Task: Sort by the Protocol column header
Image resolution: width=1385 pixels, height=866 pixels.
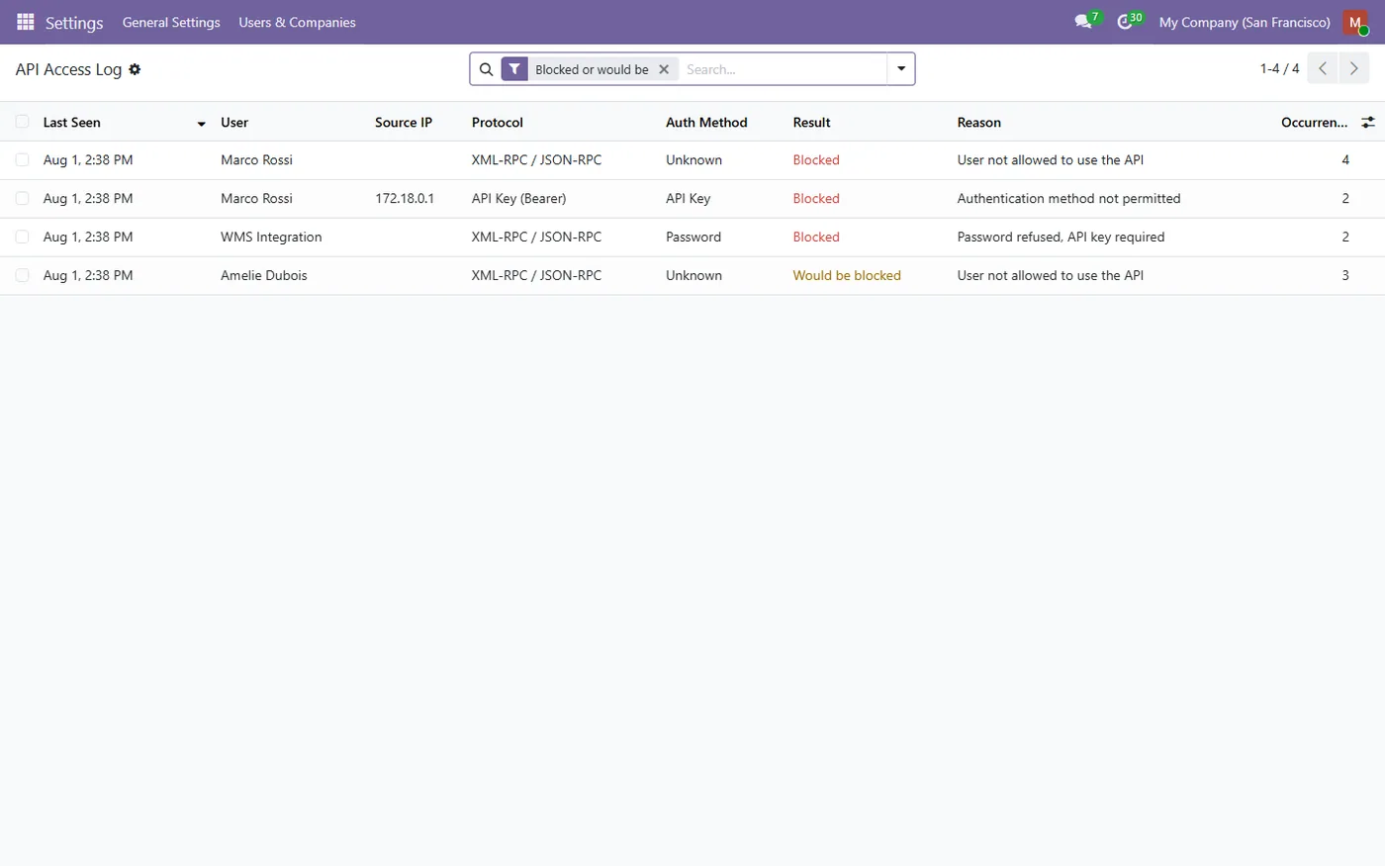Action: pos(498,123)
